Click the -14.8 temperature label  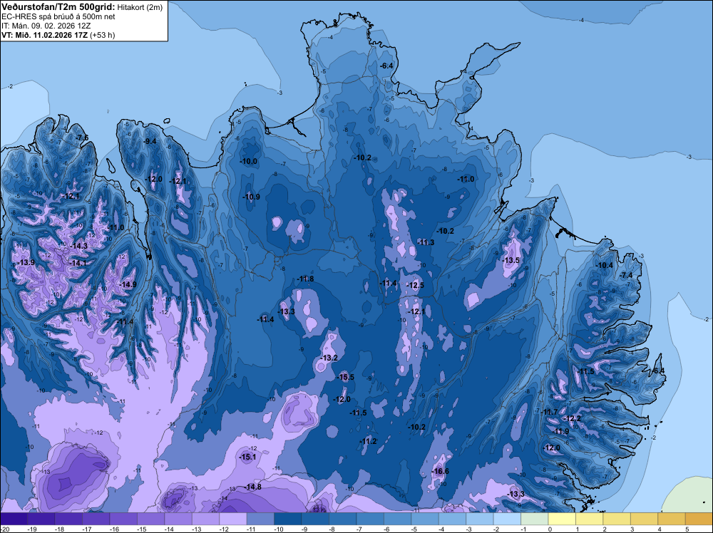coord(253,487)
